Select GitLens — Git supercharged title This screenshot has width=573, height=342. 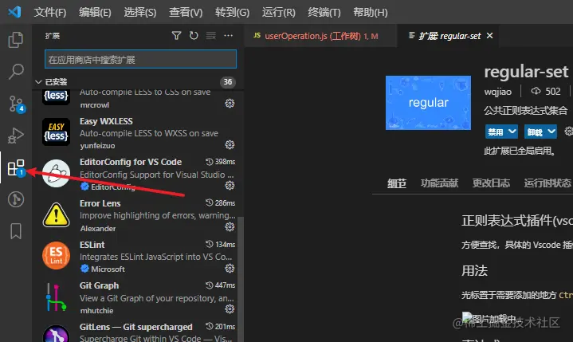tap(136, 327)
